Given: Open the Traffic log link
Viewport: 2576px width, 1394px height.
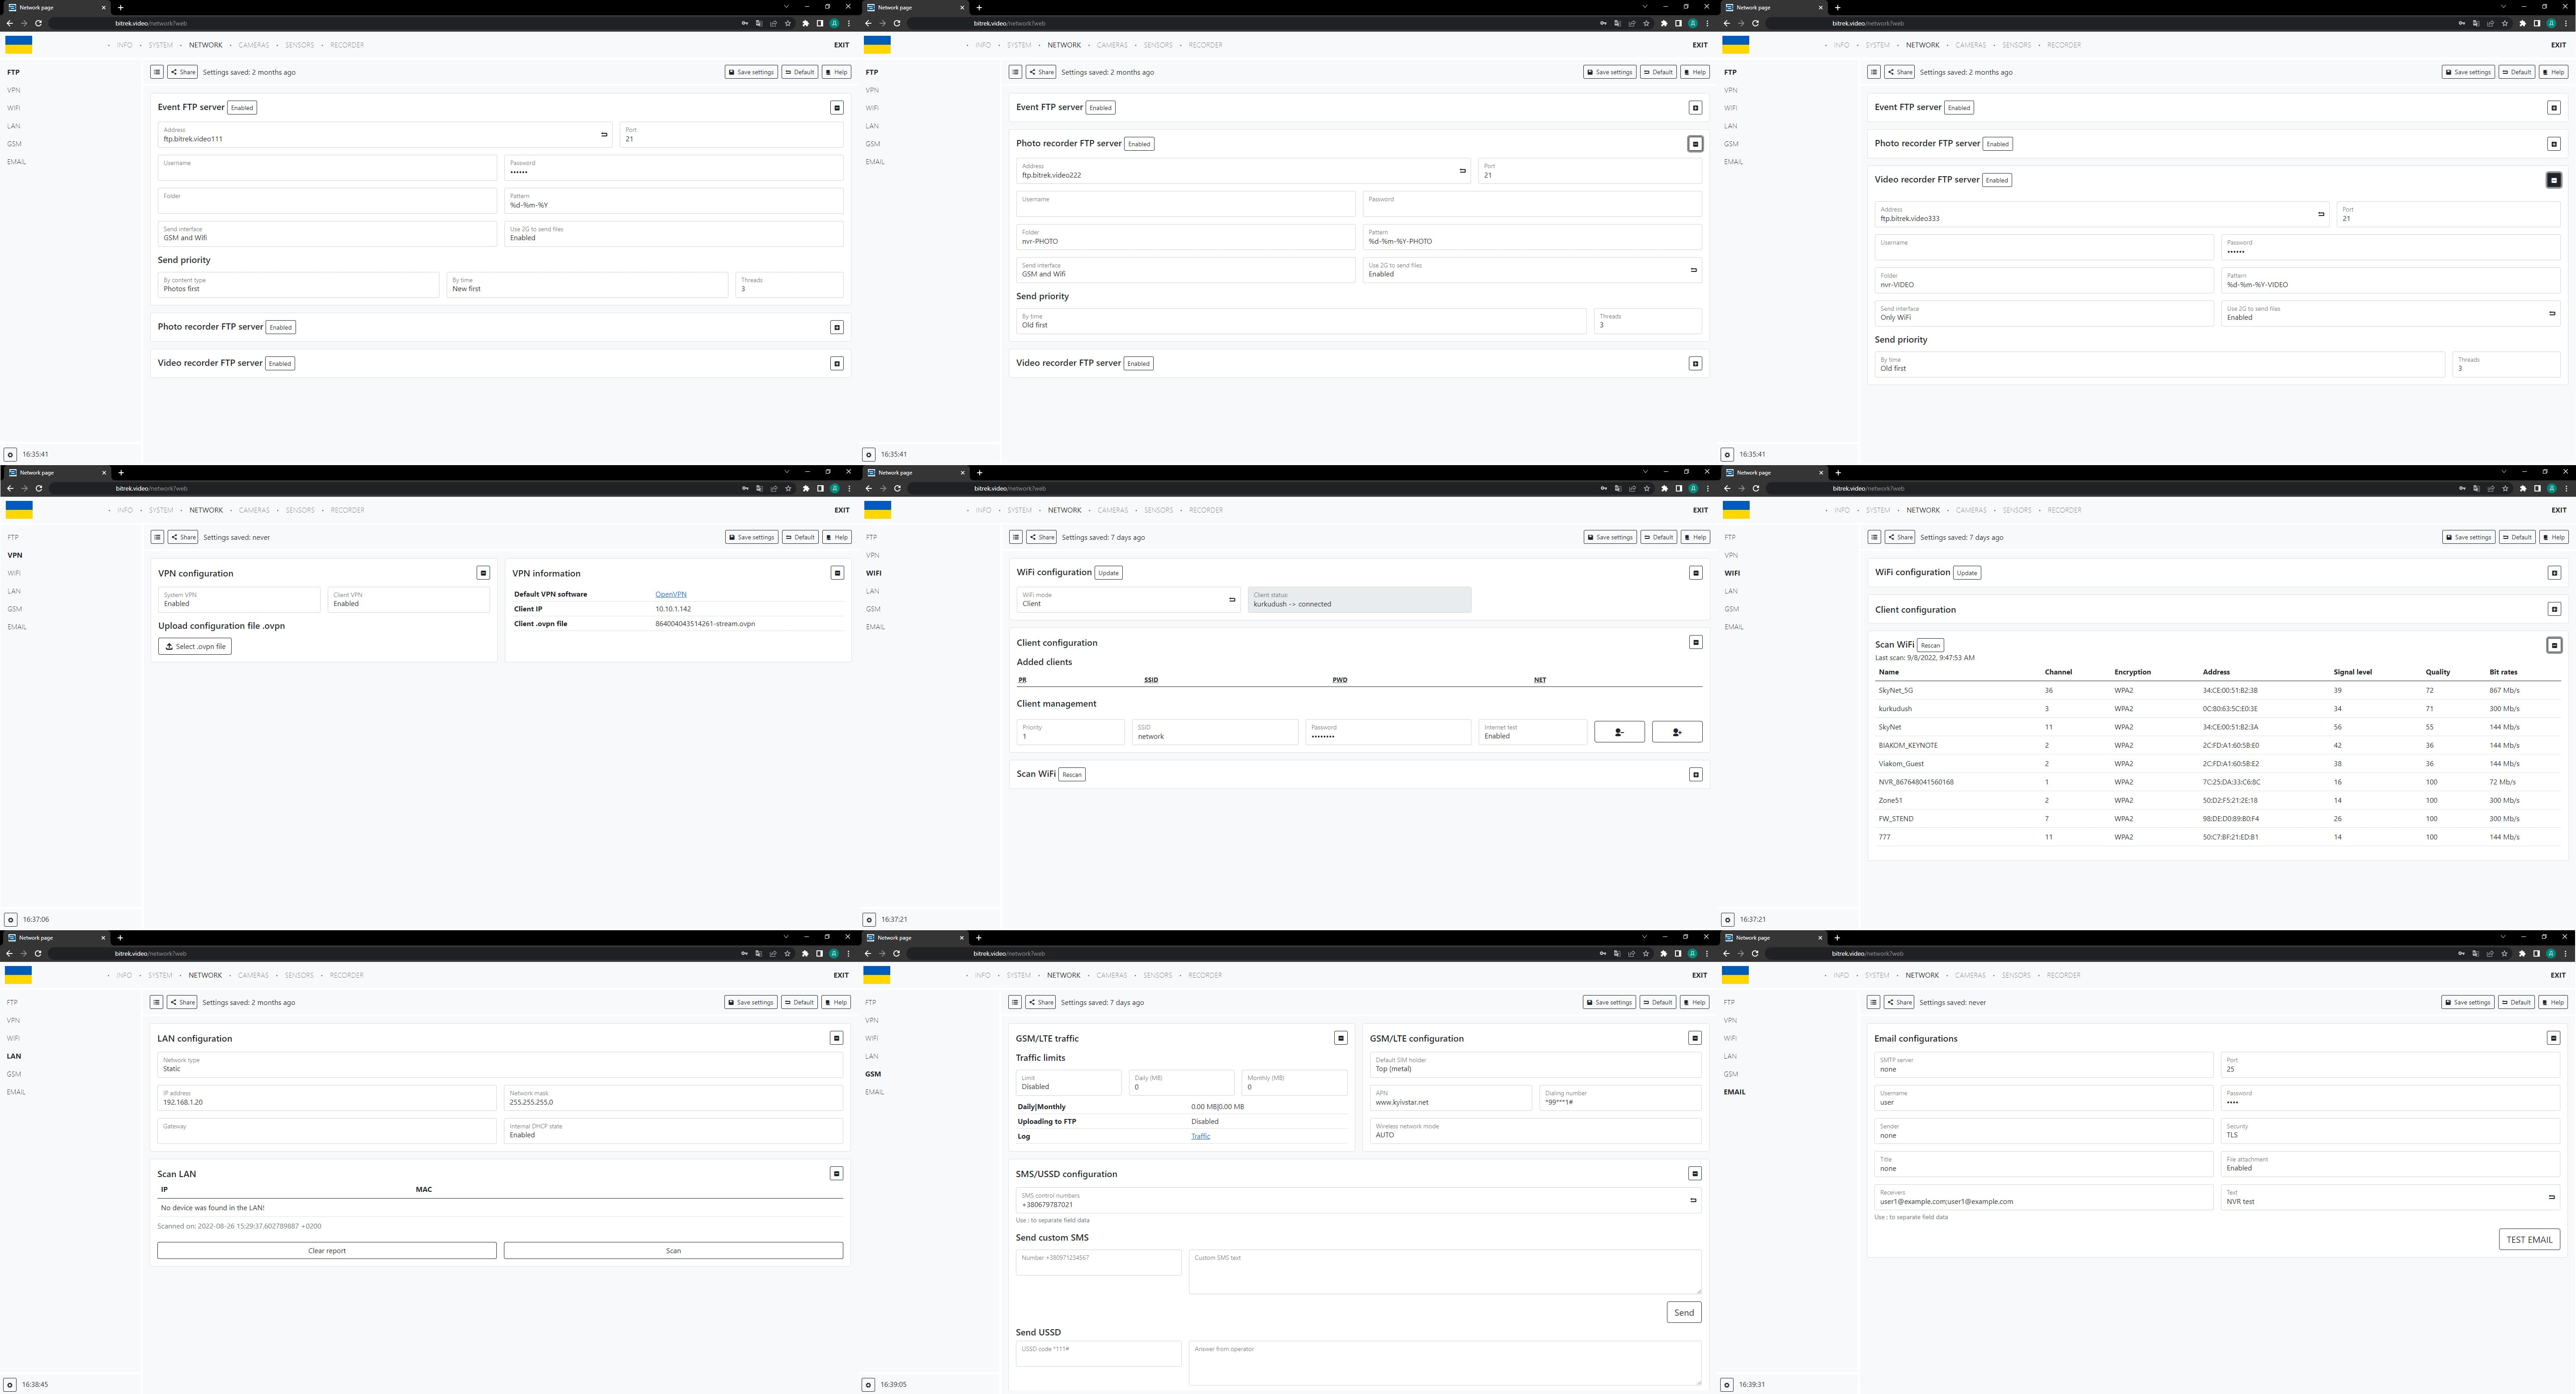Looking at the screenshot, I should [x=1200, y=1136].
